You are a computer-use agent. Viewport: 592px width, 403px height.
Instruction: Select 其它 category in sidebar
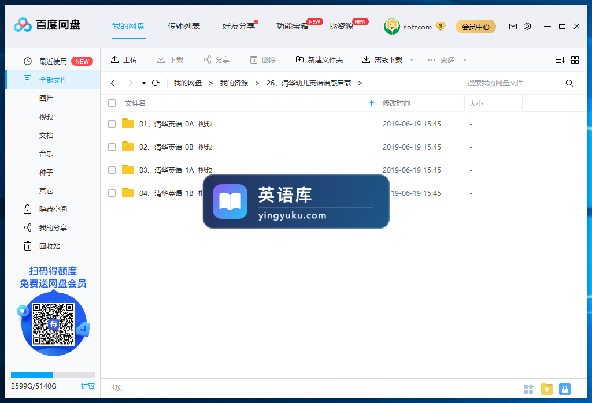[x=46, y=191]
